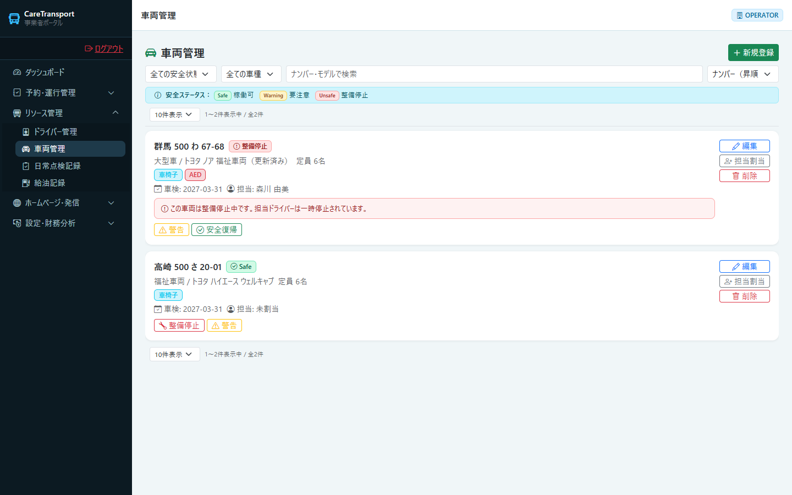Click the green car icon beside 車両管理 heading
Viewport: 792px width, 495px height.
pos(151,53)
